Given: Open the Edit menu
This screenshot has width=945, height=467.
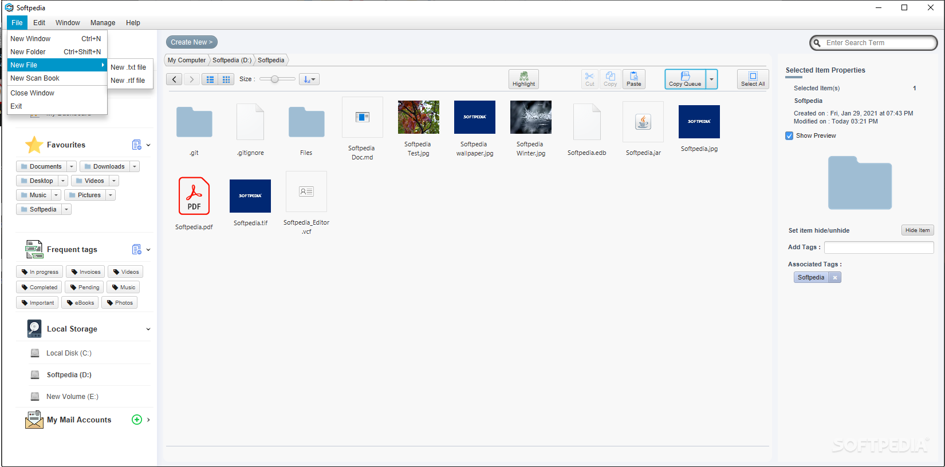Looking at the screenshot, I should click(39, 23).
